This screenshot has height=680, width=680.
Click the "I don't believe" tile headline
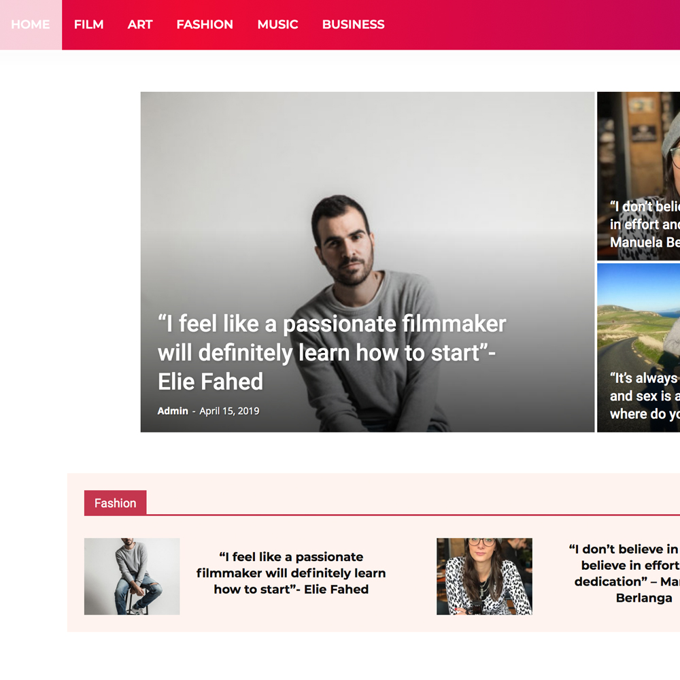(645, 224)
